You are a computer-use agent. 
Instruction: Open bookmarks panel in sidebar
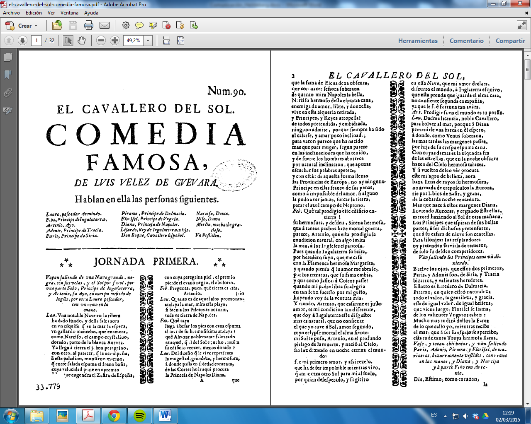click(x=8, y=75)
